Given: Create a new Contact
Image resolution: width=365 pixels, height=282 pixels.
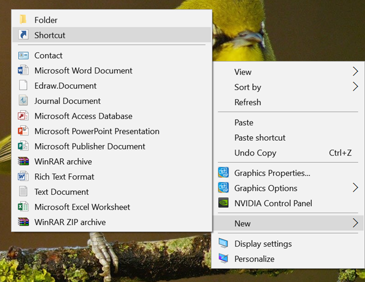Looking at the screenshot, I should click(x=112, y=55).
